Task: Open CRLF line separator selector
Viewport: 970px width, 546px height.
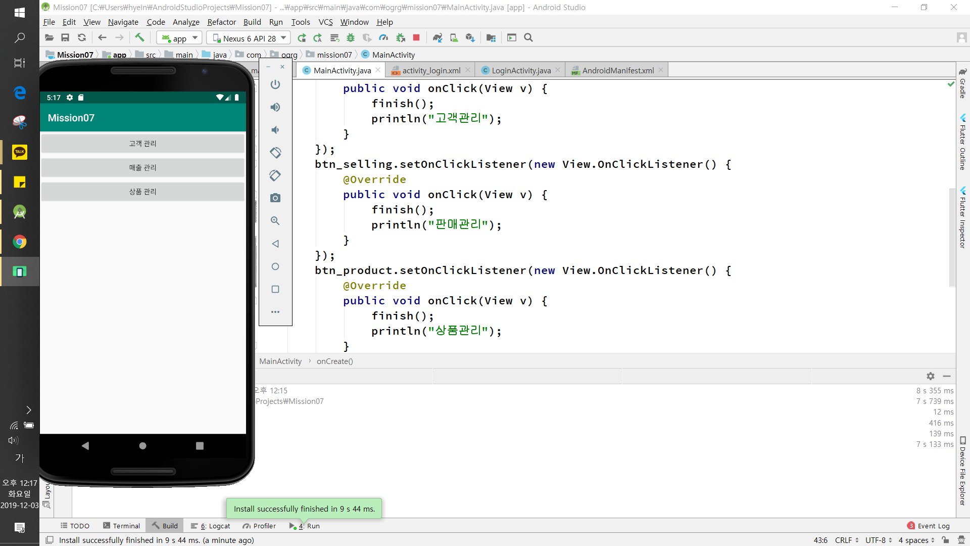Action: [847, 540]
